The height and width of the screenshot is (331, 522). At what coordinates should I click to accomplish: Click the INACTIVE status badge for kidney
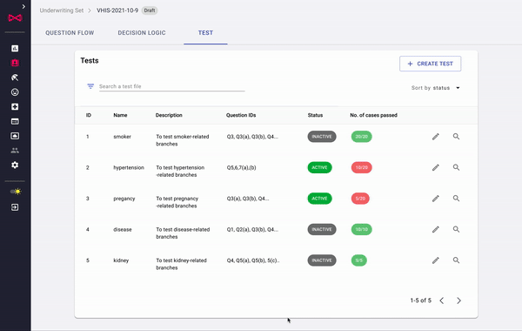point(322,260)
